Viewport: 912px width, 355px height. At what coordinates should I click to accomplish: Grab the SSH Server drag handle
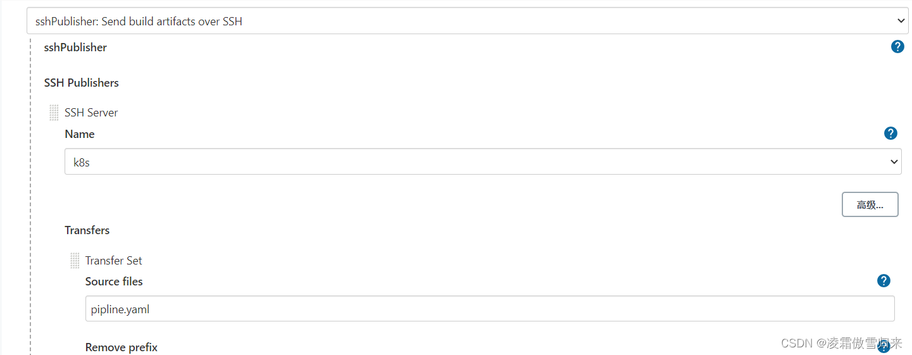pos(54,113)
